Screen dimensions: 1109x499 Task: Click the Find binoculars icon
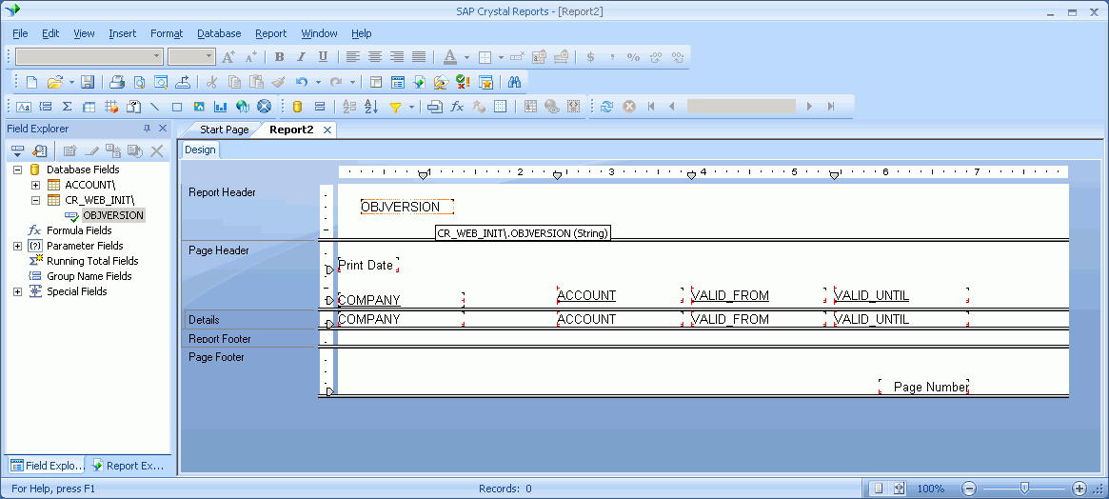514,83
